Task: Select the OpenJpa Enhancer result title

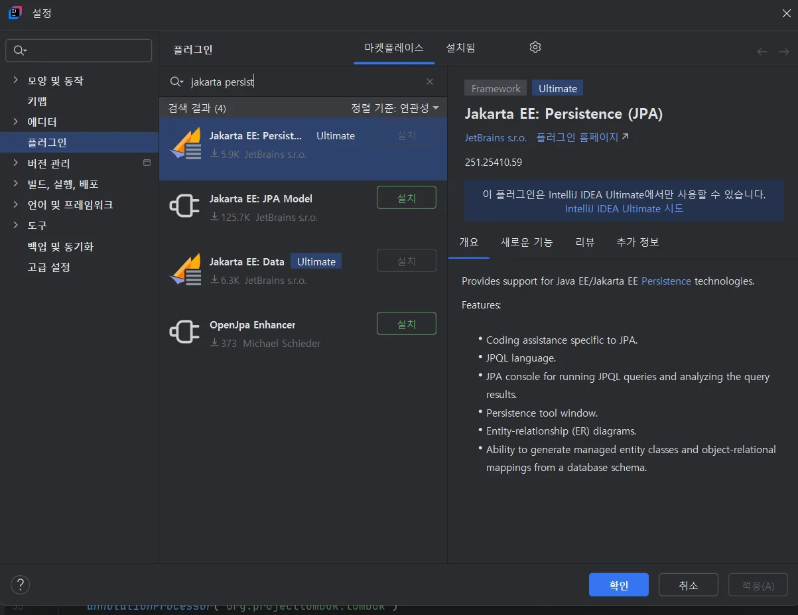Action: tap(252, 324)
